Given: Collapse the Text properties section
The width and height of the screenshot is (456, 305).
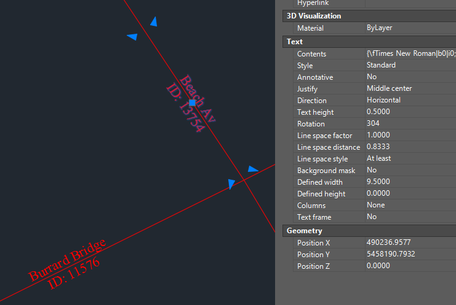Looking at the screenshot, I should pos(295,42).
